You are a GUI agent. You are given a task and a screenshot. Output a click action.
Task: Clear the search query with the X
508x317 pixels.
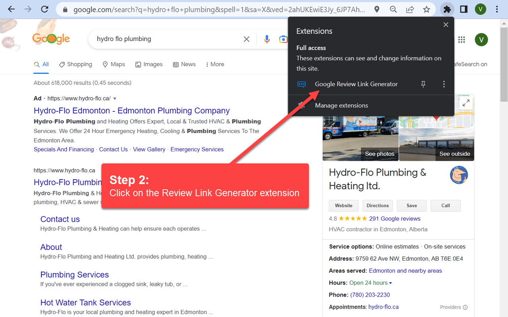pyautogui.click(x=246, y=39)
